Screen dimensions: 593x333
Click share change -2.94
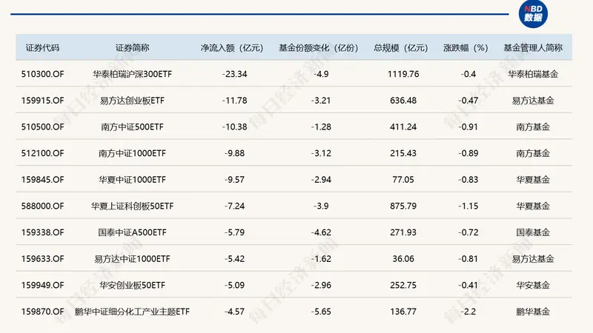[321, 180]
